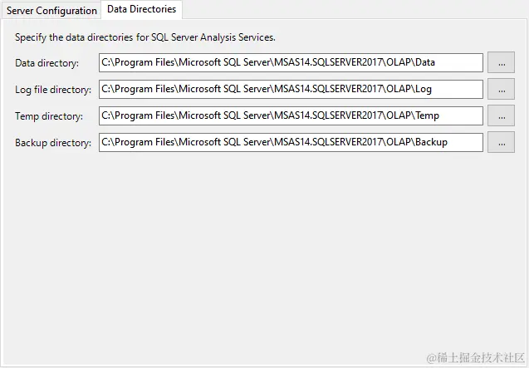Select the Data Directories tab

pyautogui.click(x=141, y=10)
